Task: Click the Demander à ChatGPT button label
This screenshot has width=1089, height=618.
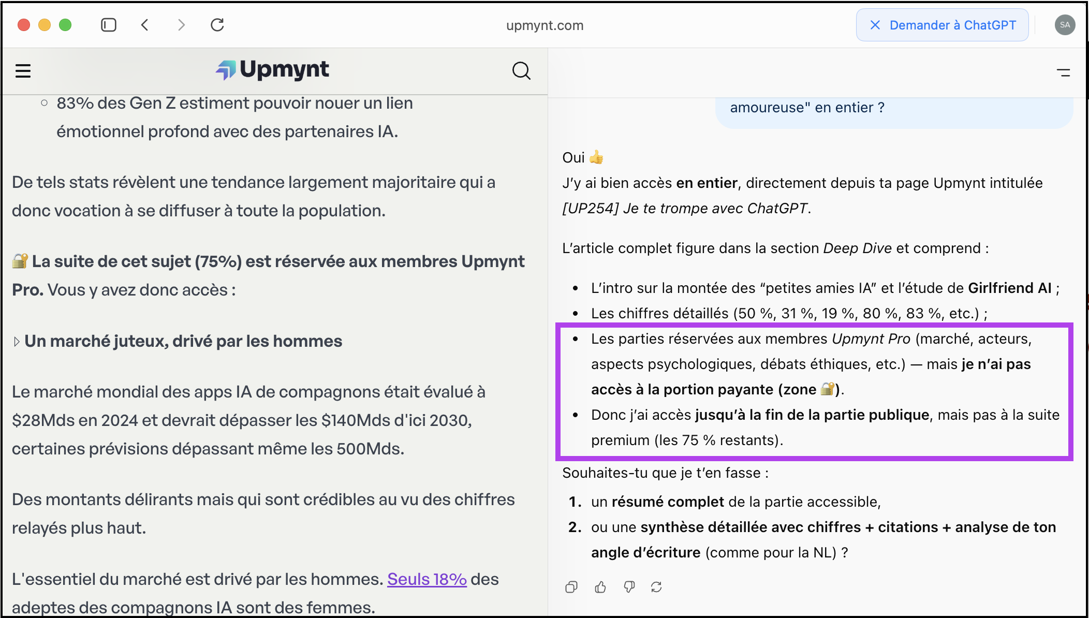Action: [x=952, y=25]
